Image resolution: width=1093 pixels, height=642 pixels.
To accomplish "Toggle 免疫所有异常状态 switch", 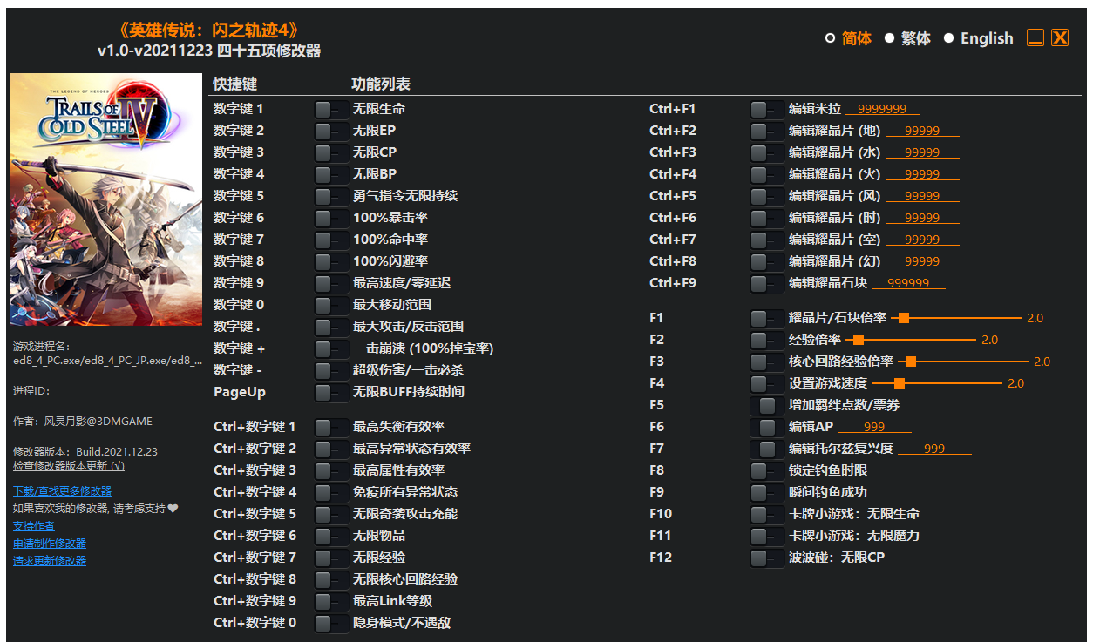I will point(331,492).
